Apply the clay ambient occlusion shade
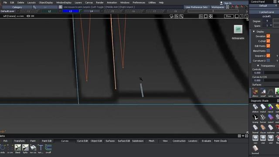 263,128
